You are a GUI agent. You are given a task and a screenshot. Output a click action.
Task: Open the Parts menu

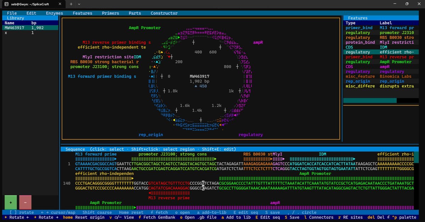[x=135, y=13]
